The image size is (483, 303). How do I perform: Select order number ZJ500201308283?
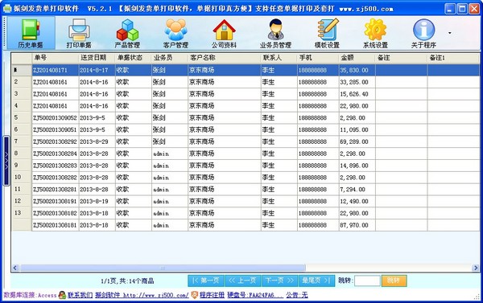point(56,166)
